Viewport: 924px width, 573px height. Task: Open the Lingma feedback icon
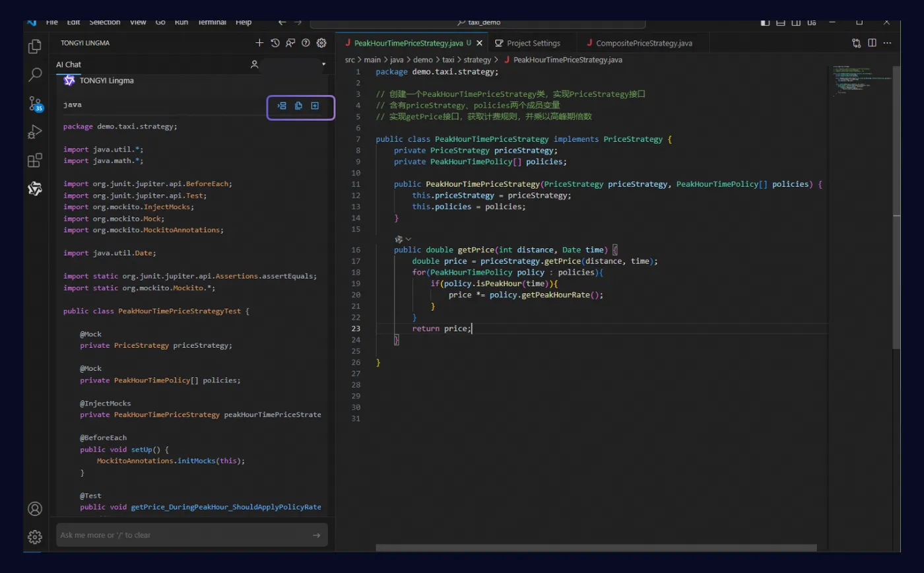290,43
